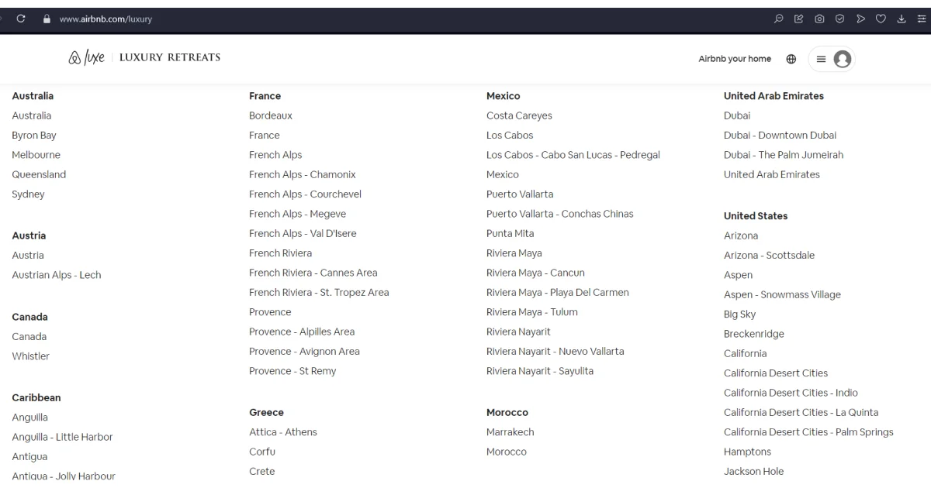Select Riviera Maya - Playa Del Carmen

(x=558, y=292)
